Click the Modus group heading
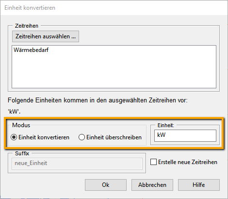The height and width of the screenshot is (199, 228). [21, 125]
